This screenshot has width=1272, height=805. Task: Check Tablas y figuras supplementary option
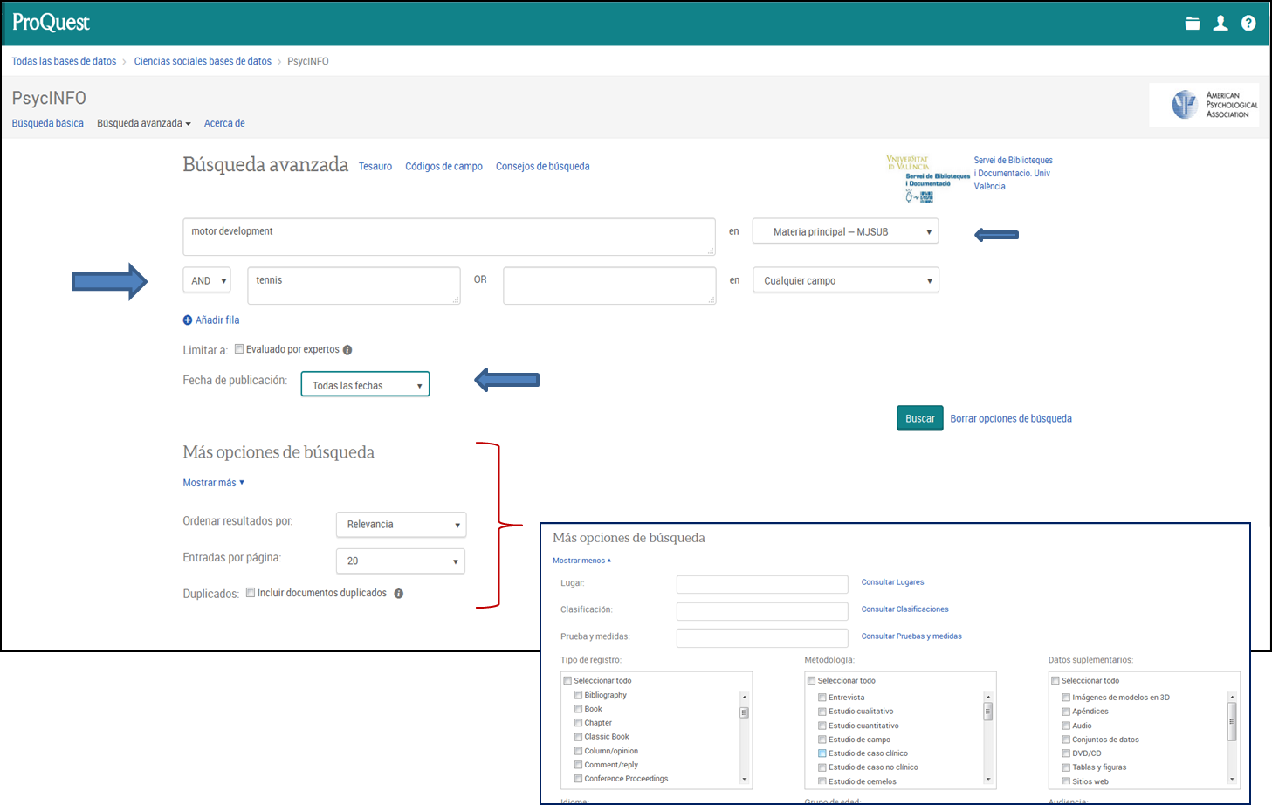[x=1066, y=767]
